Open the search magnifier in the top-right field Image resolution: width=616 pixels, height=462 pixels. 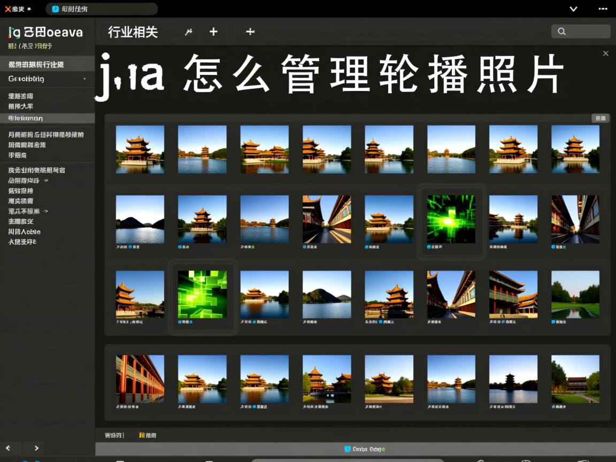[561, 32]
